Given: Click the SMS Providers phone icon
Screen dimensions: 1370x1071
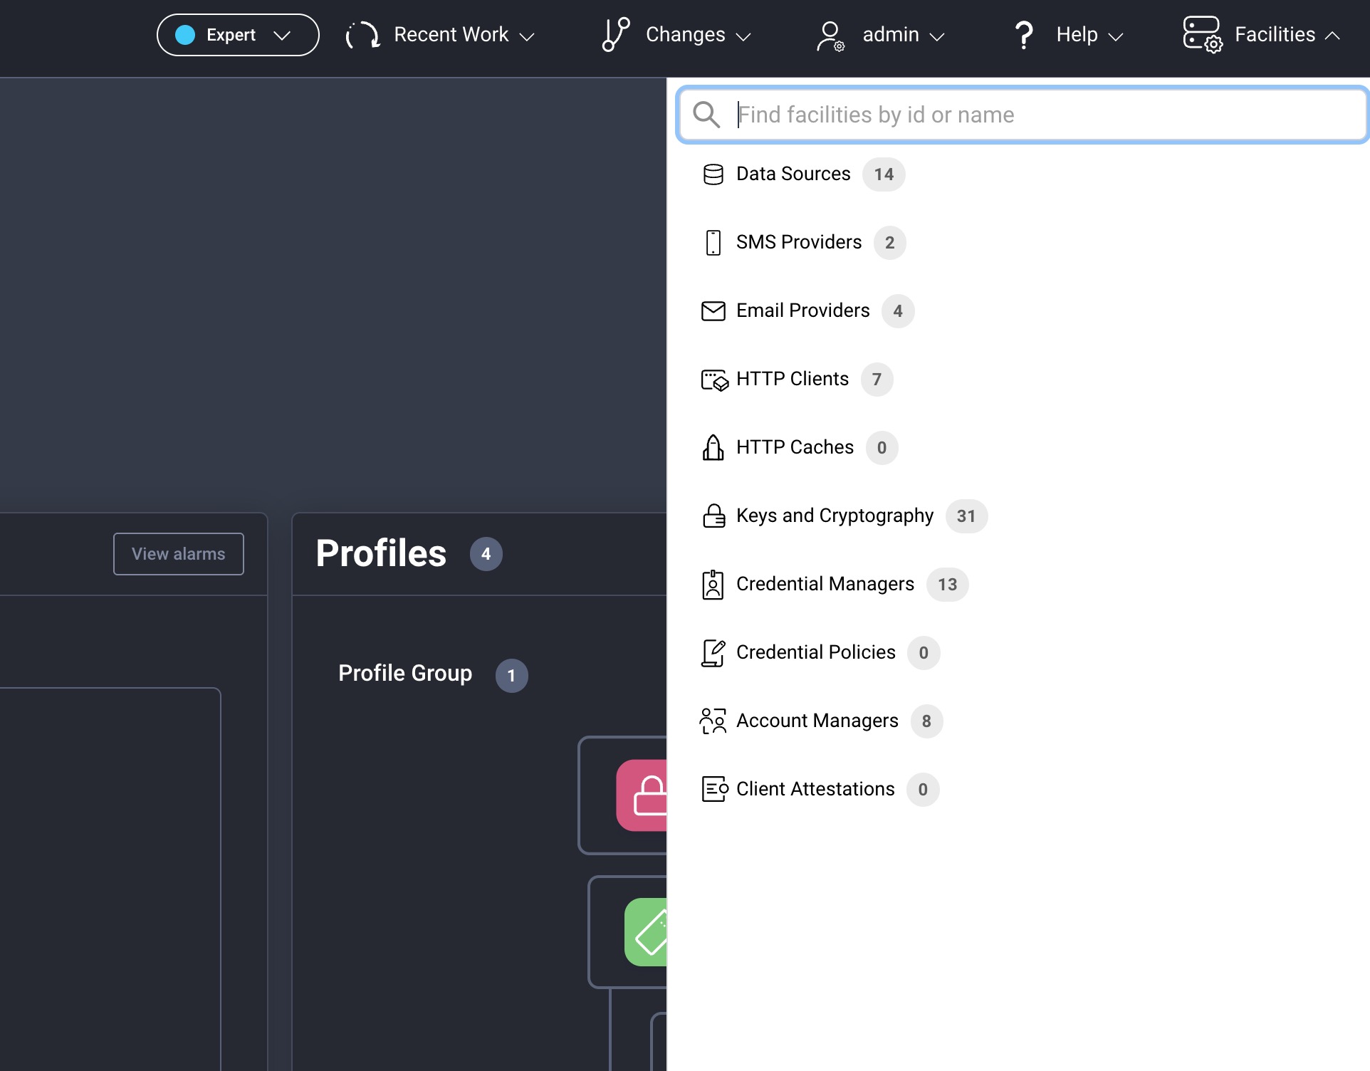Looking at the screenshot, I should click(713, 243).
